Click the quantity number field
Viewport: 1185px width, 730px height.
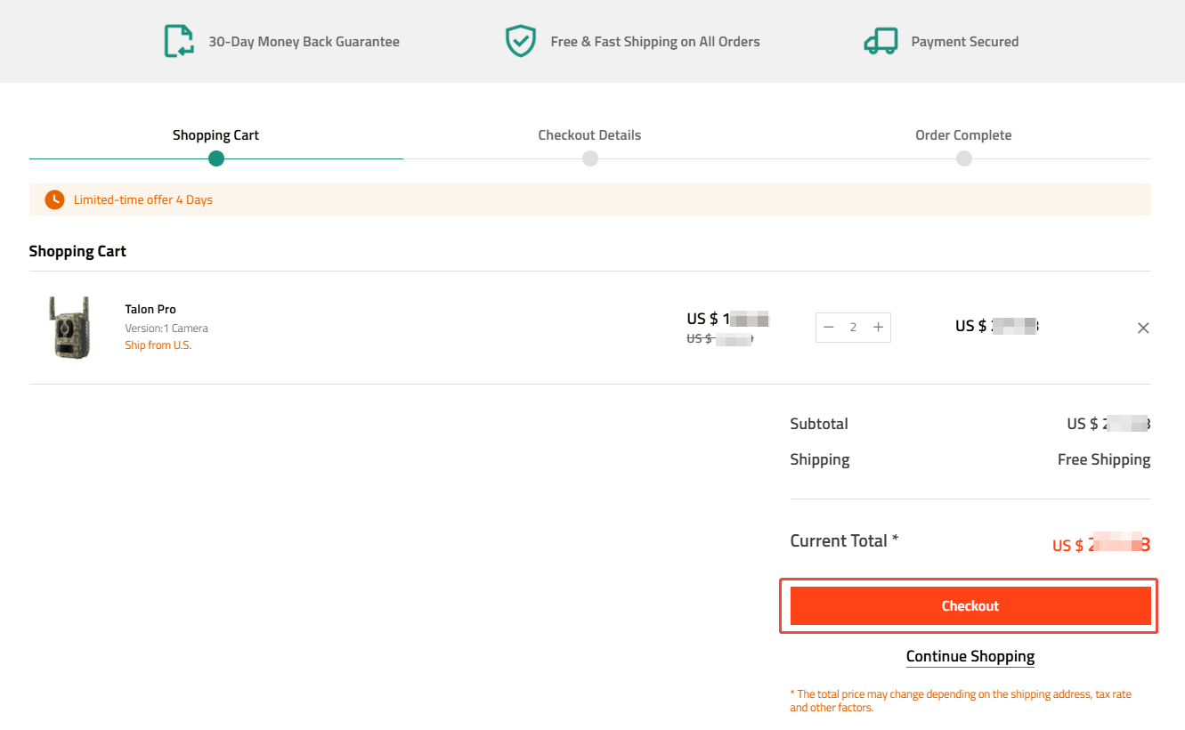coord(853,328)
